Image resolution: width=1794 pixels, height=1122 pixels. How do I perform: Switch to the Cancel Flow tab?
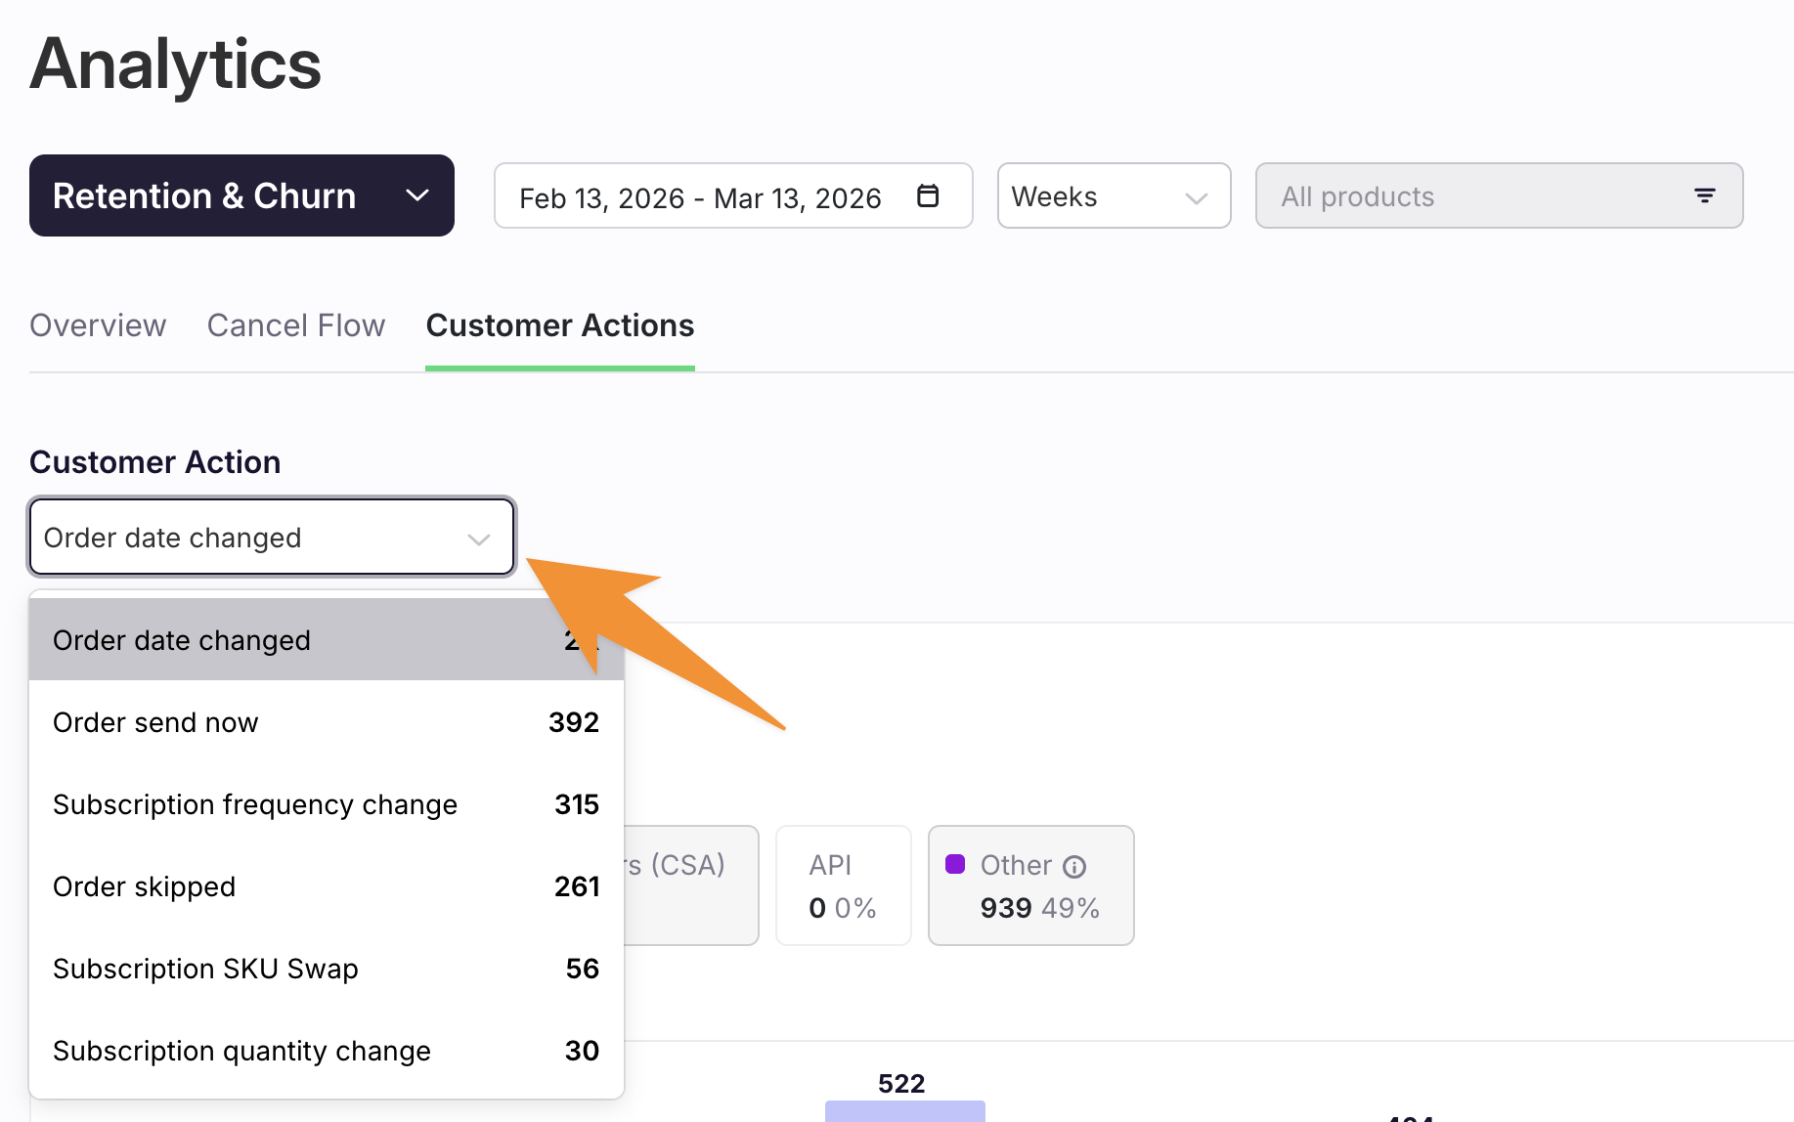click(296, 325)
